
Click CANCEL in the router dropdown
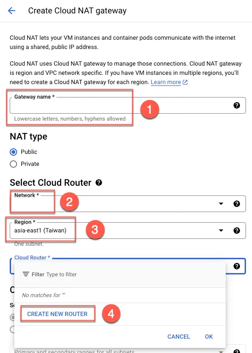point(179,336)
